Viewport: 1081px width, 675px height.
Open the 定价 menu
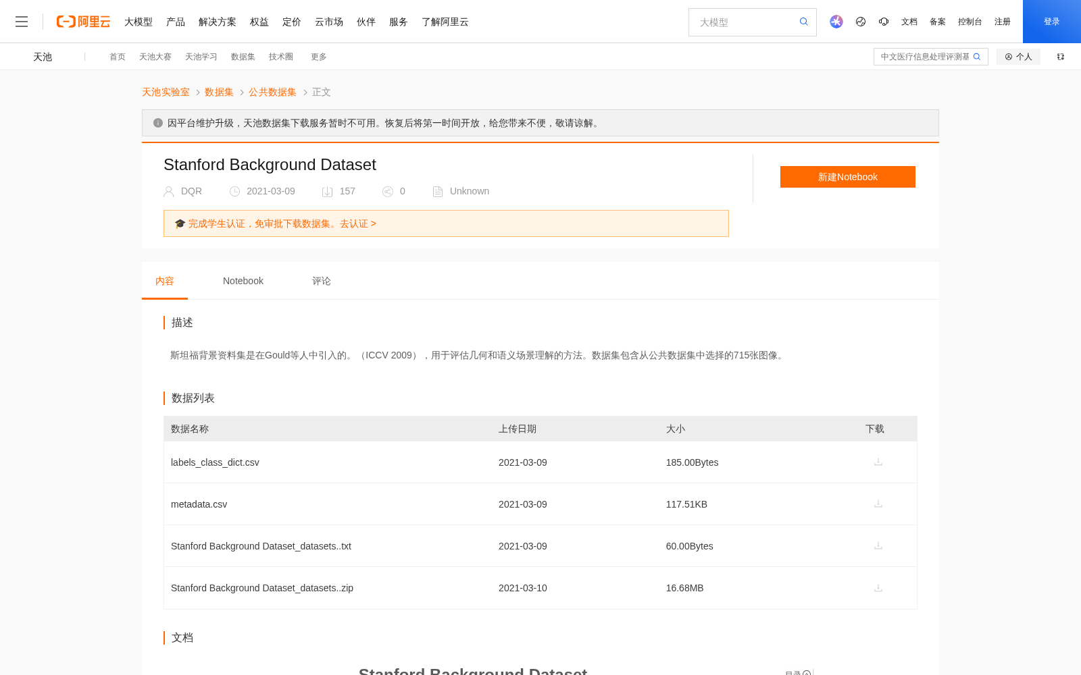pyautogui.click(x=292, y=22)
